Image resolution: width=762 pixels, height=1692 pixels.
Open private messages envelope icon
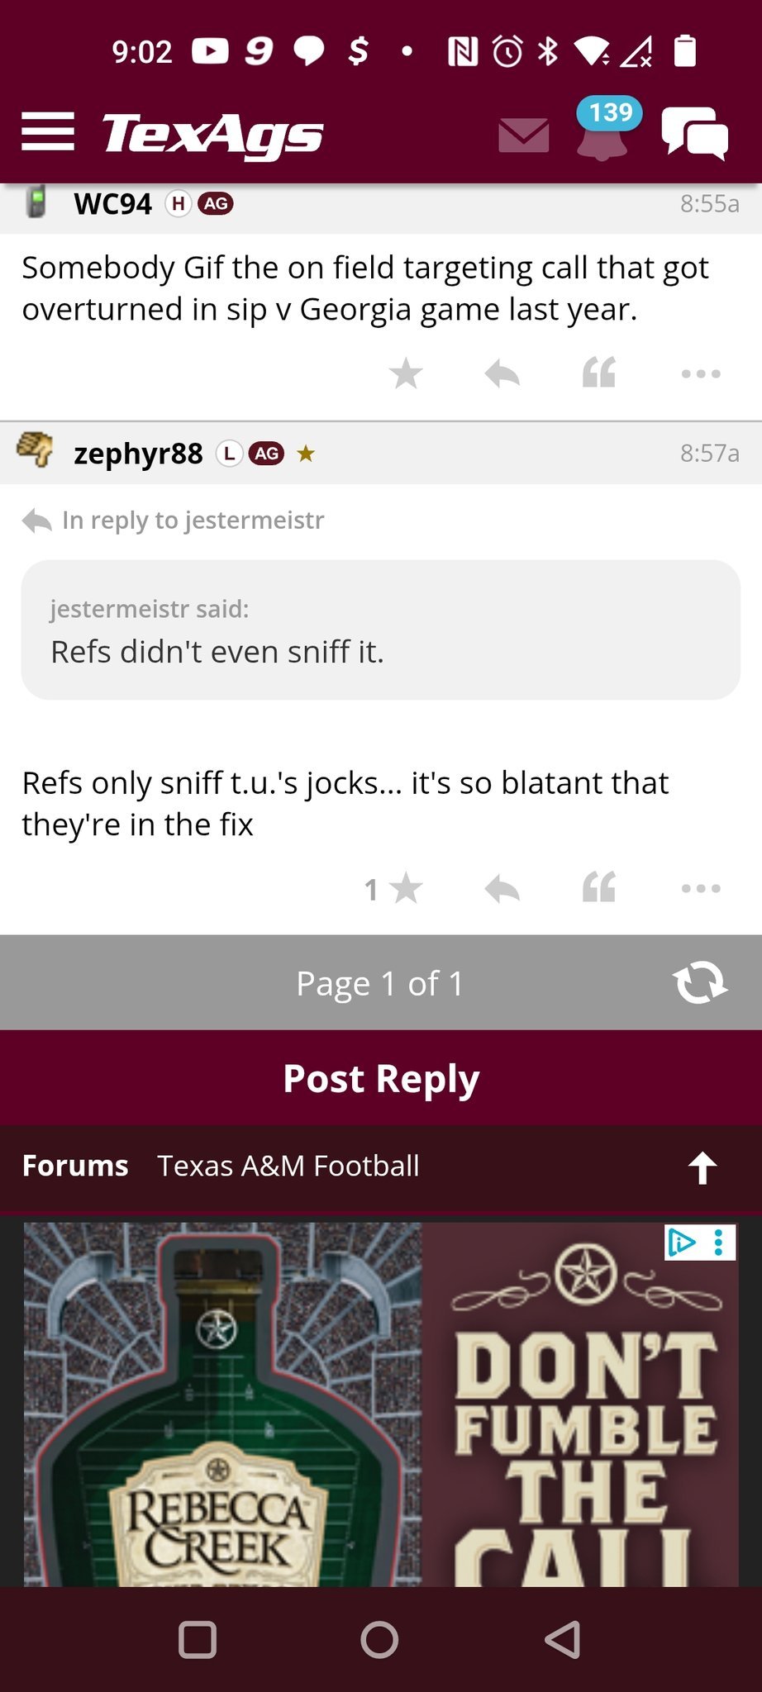(x=523, y=135)
